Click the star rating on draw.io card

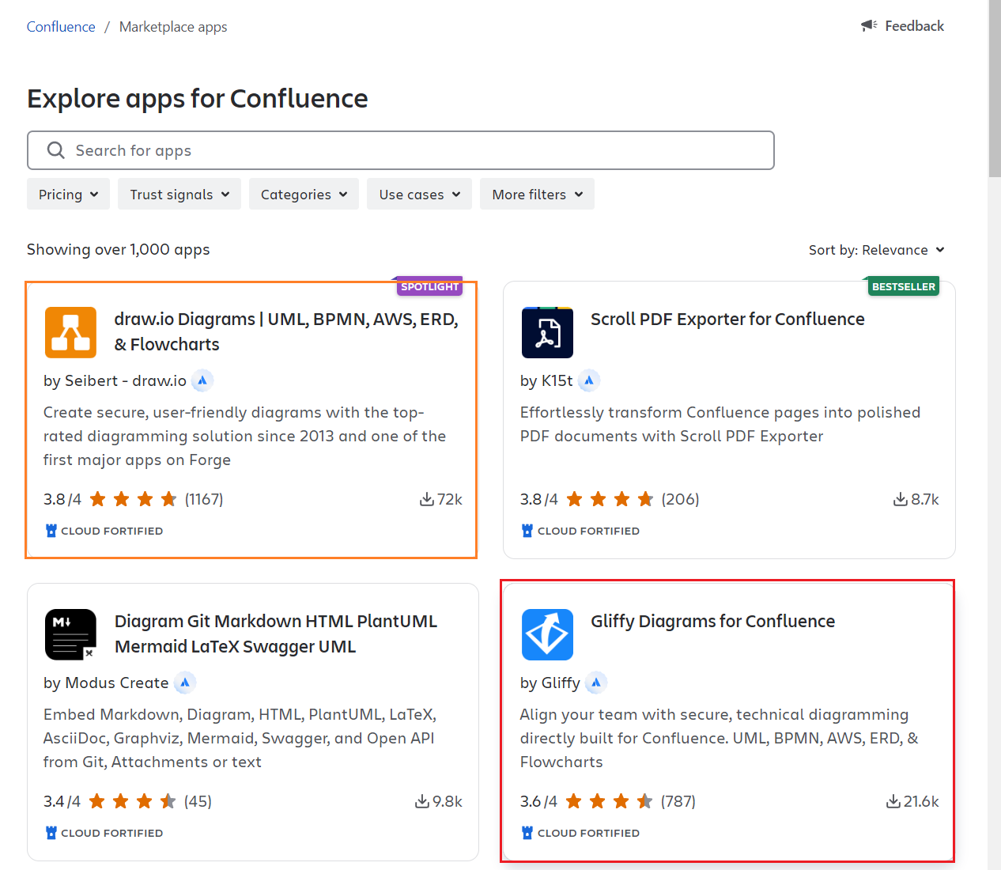(133, 499)
